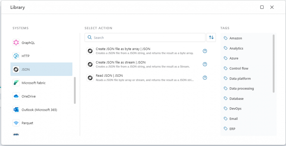Maximize the Library dialog
The image size is (286, 146).
(x=262, y=7)
